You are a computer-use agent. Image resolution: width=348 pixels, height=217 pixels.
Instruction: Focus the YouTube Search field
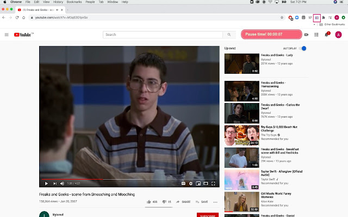163,35
